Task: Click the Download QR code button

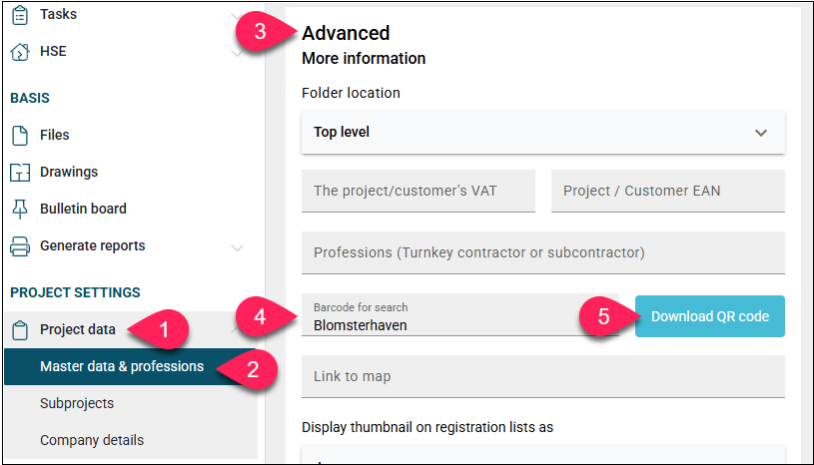Action: pyautogui.click(x=710, y=316)
